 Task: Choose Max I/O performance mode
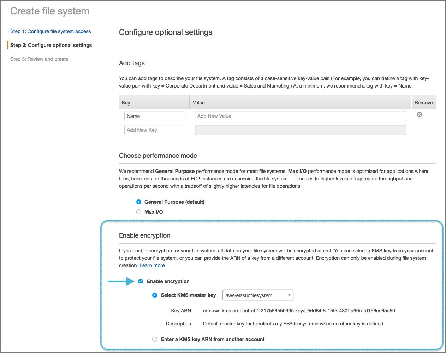(139, 212)
